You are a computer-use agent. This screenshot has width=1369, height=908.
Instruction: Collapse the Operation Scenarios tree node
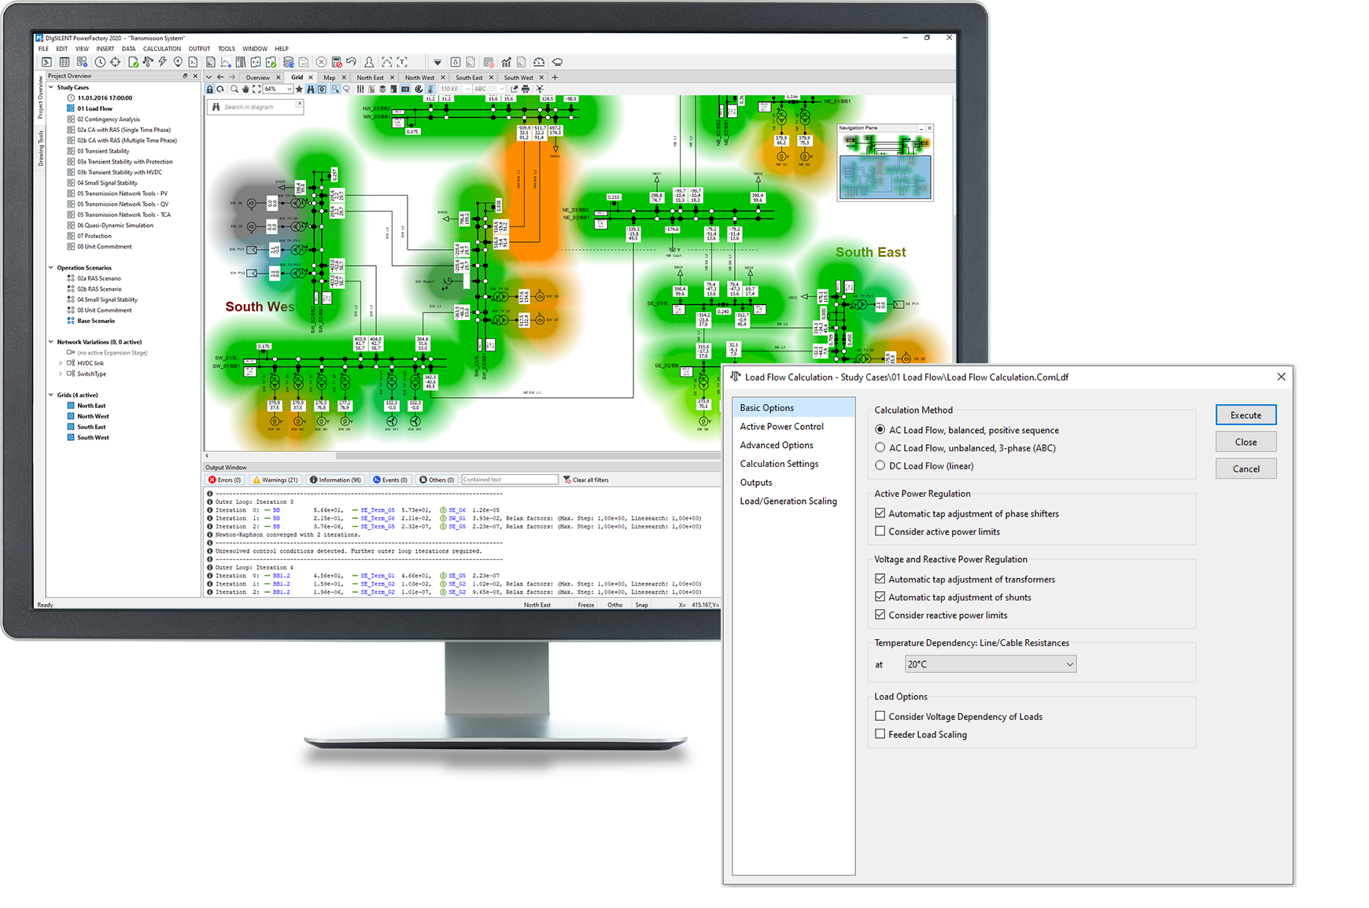[x=51, y=268]
